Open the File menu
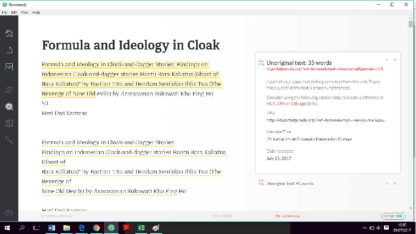This screenshot has width=416, height=234. coord(4,12)
